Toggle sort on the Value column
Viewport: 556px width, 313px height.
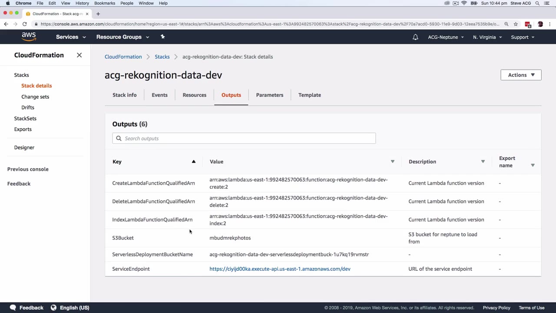pyautogui.click(x=392, y=162)
